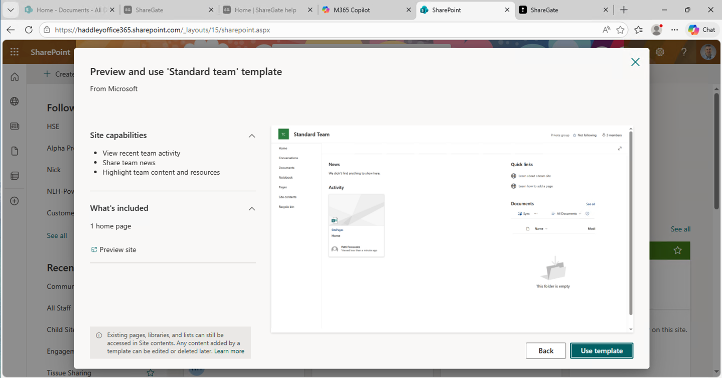Add this page to favorites star

point(621,30)
